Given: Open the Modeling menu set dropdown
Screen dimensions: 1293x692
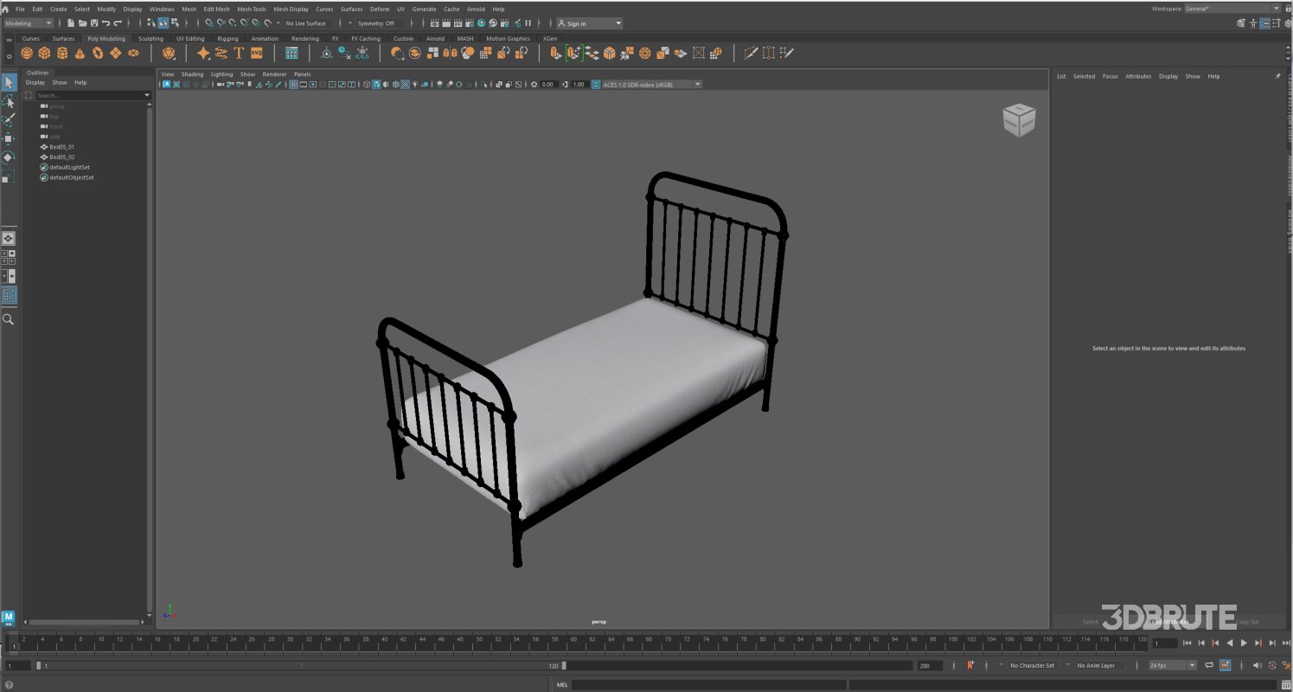Looking at the screenshot, I should pyautogui.click(x=26, y=22).
